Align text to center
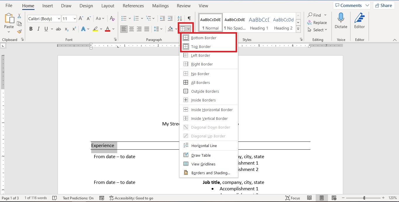This screenshot has height=202, width=399. point(132,29)
